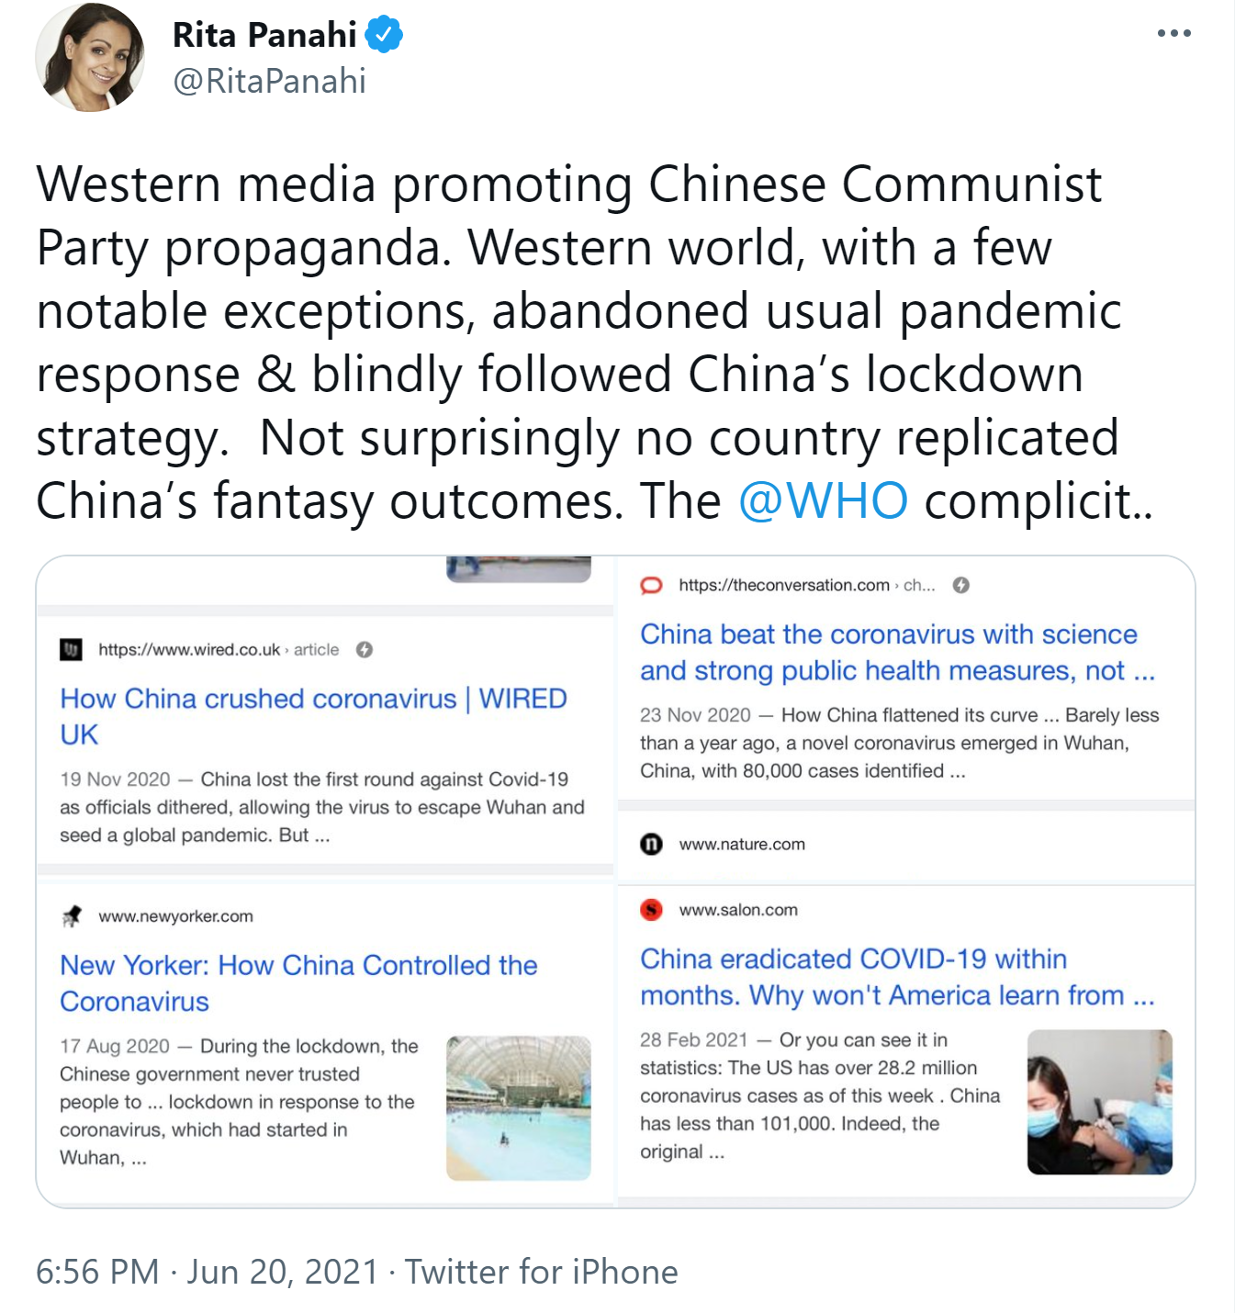Open 'China beat the coronavirus with science' headline

coord(897,652)
